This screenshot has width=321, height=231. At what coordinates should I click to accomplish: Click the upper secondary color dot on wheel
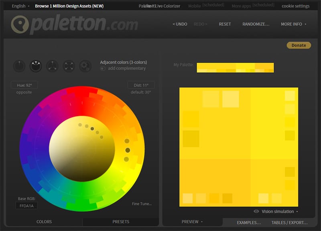pyautogui.click(x=127, y=141)
